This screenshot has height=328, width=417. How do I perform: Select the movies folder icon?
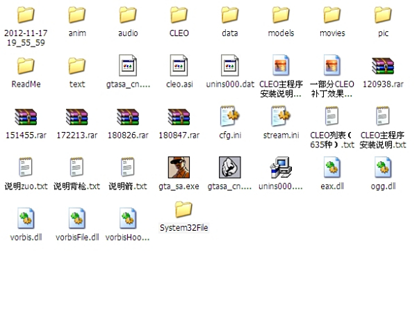click(332, 15)
